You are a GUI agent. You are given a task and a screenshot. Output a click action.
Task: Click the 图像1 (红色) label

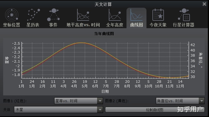coord(15,101)
